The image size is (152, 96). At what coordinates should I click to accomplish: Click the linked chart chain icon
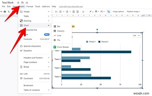(x=135, y=36)
